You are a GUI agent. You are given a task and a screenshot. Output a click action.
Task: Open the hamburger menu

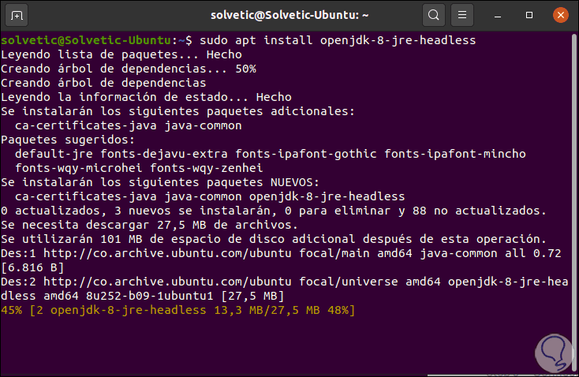tap(462, 15)
